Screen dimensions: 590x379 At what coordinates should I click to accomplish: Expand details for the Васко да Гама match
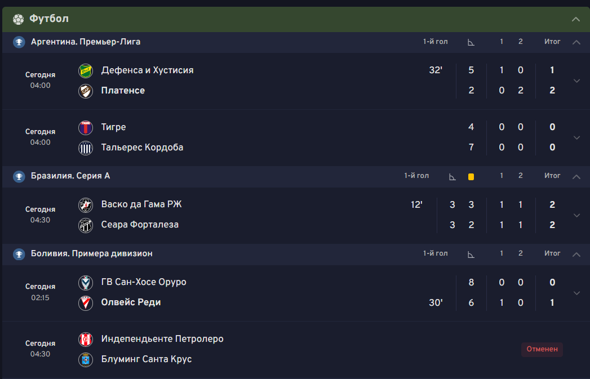[x=576, y=215]
